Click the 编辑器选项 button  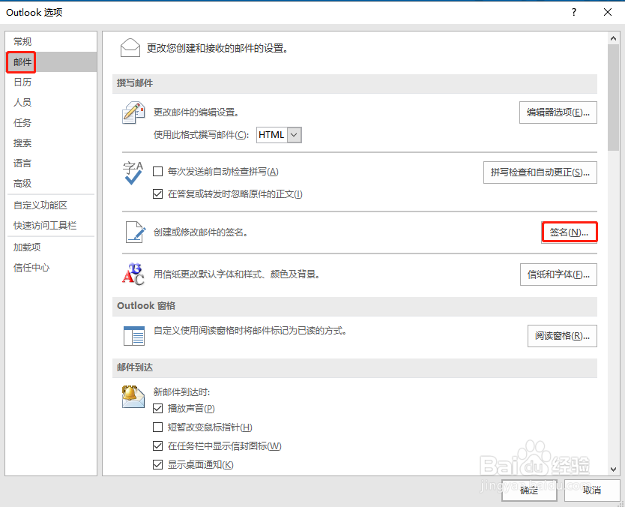coord(558,112)
